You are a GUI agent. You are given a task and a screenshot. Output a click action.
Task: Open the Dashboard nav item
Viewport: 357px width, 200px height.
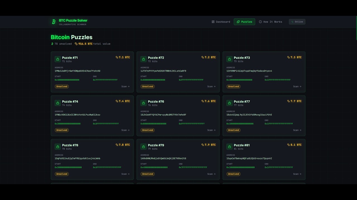pyautogui.click(x=221, y=22)
